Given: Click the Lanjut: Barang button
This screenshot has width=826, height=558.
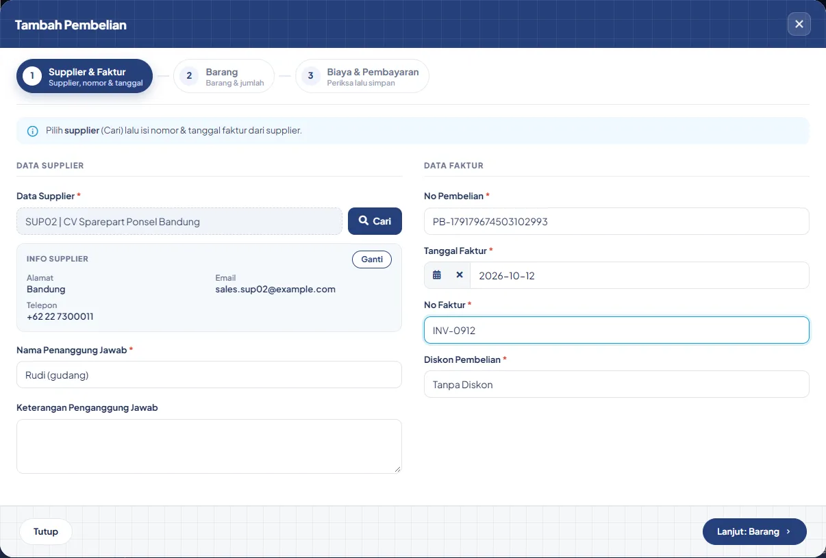Looking at the screenshot, I should click(x=755, y=532).
